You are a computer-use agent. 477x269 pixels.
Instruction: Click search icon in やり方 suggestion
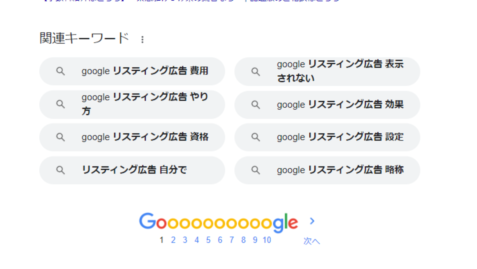point(60,104)
